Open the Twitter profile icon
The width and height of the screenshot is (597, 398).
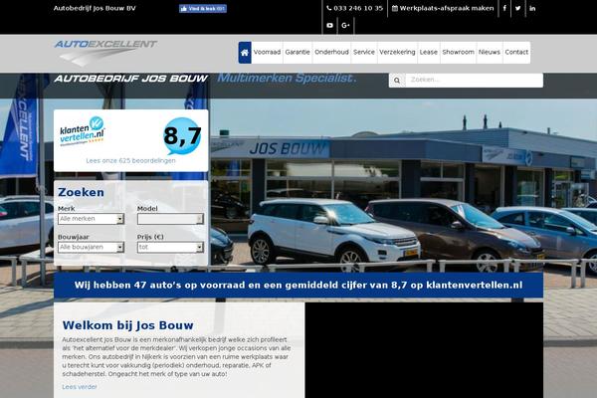pyautogui.click(x=517, y=8)
